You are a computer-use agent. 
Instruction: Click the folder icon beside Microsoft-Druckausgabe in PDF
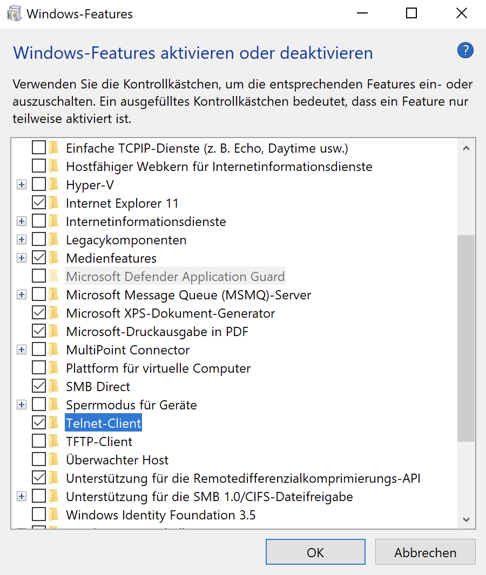(x=54, y=331)
